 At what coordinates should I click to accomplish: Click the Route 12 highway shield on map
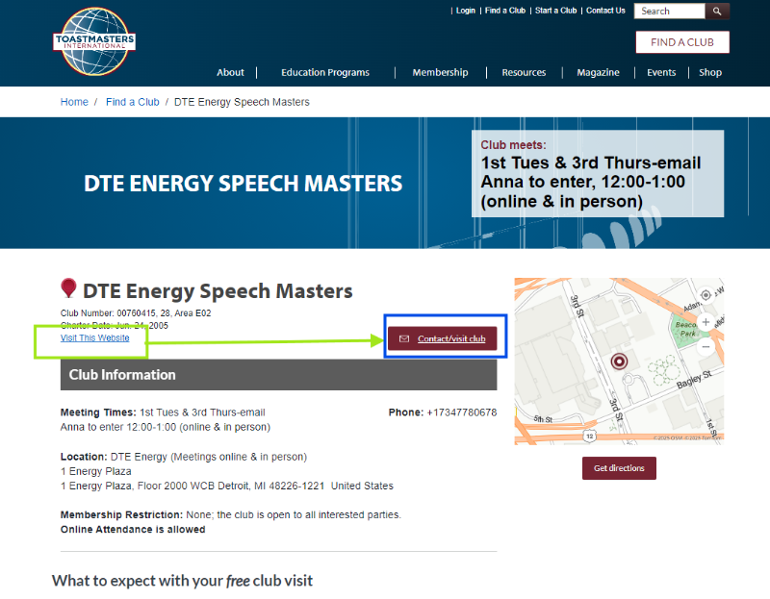coord(590,436)
